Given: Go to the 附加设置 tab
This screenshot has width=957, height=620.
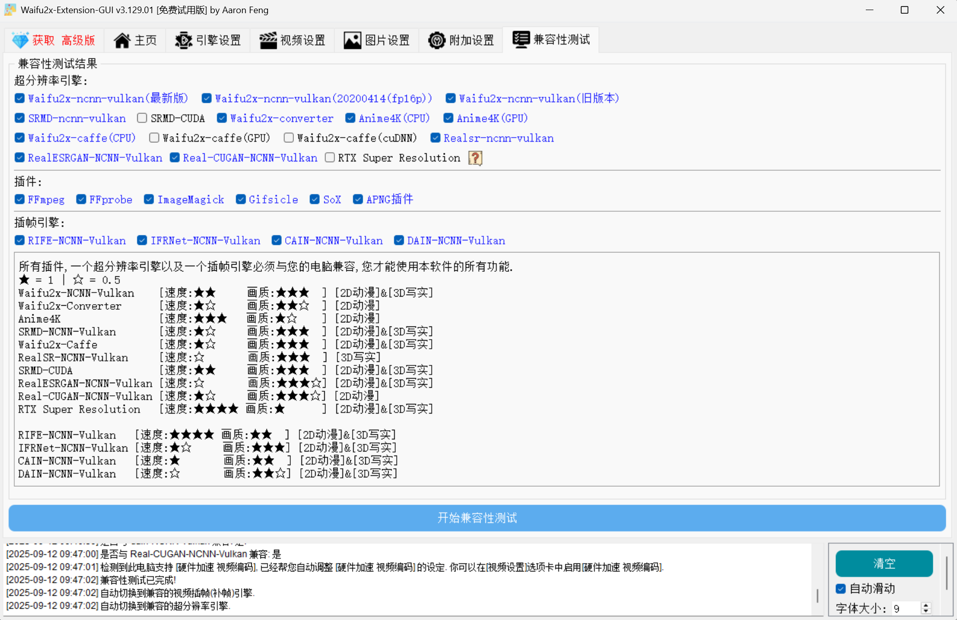Looking at the screenshot, I should [x=461, y=40].
